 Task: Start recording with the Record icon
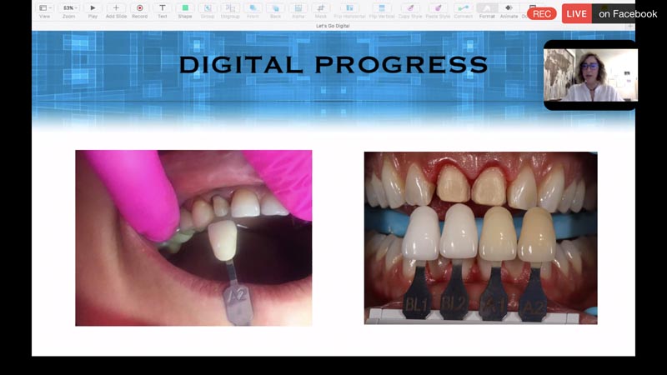139,8
